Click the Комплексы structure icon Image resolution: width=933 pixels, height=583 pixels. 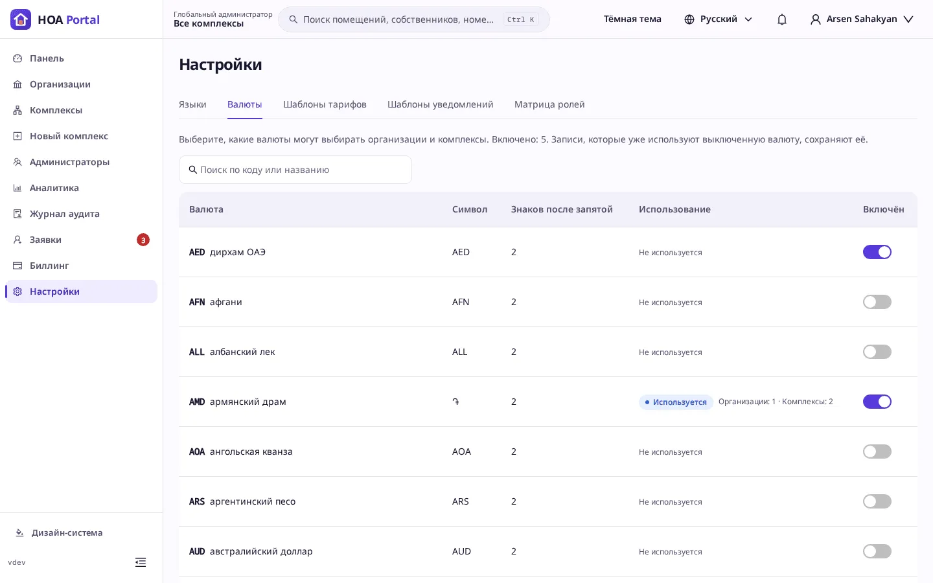(x=17, y=110)
